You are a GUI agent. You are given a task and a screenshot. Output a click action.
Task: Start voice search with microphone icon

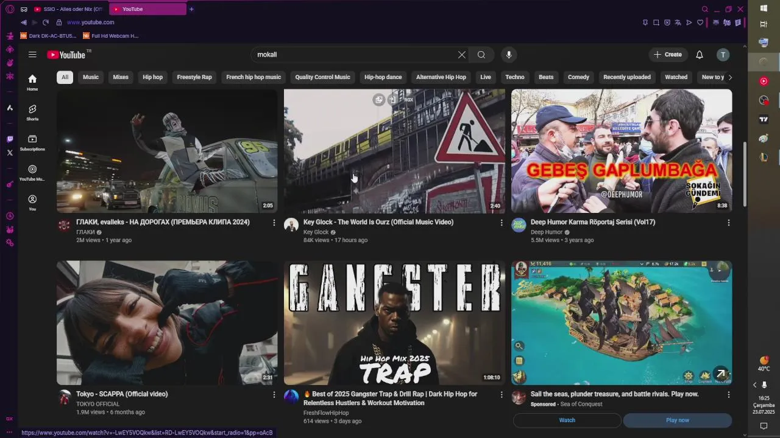click(509, 55)
